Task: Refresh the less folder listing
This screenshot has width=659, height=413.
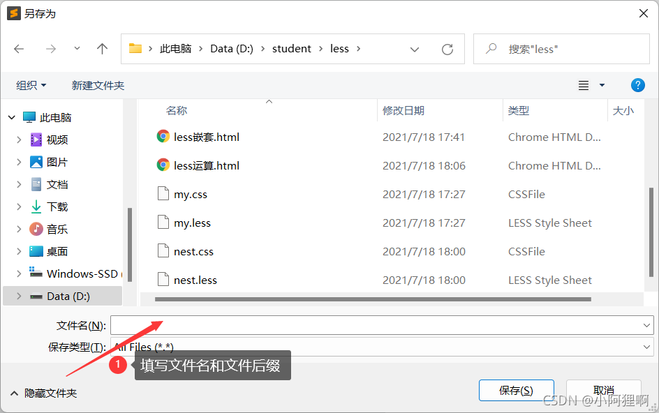Action: (x=447, y=49)
